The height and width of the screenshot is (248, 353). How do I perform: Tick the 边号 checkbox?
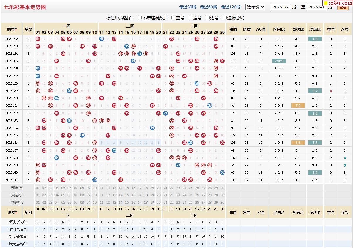207,18
